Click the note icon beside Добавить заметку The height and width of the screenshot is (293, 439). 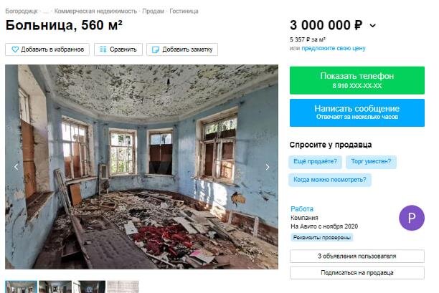point(156,49)
